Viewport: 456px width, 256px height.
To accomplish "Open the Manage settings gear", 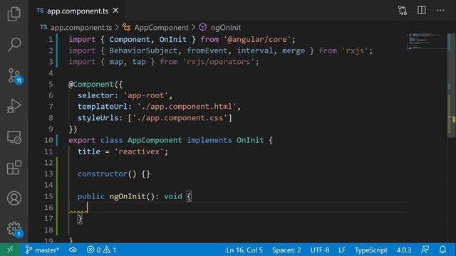I will pyautogui.click(x=14, y=229).
